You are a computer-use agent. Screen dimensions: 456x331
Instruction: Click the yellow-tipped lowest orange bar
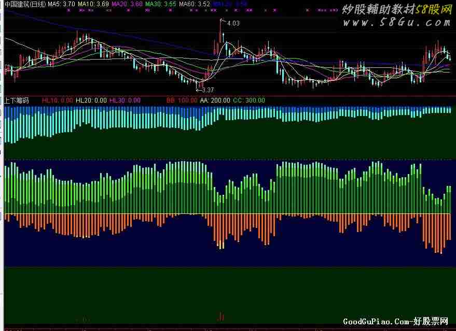click(x=222, y=243)
